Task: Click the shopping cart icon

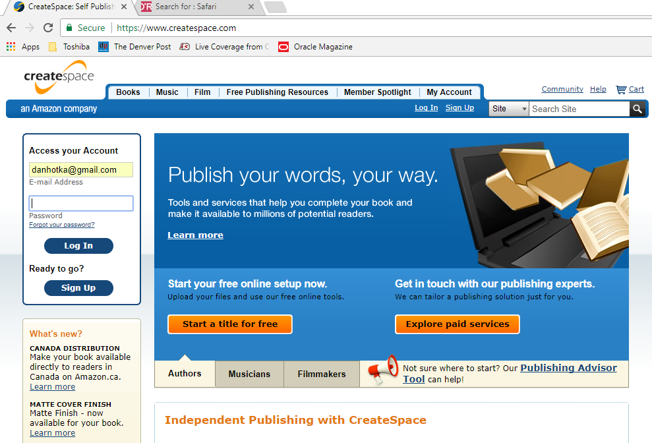Action: 621,90
